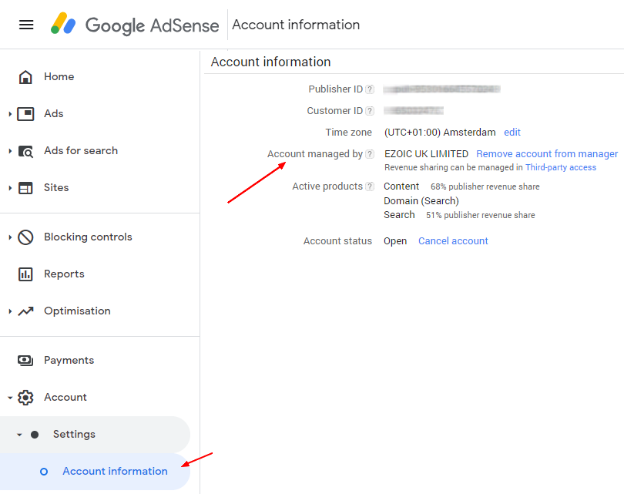The image size is (624, 494).
Task: Click the Ads sidebar icon
Action: pos(25,114)
